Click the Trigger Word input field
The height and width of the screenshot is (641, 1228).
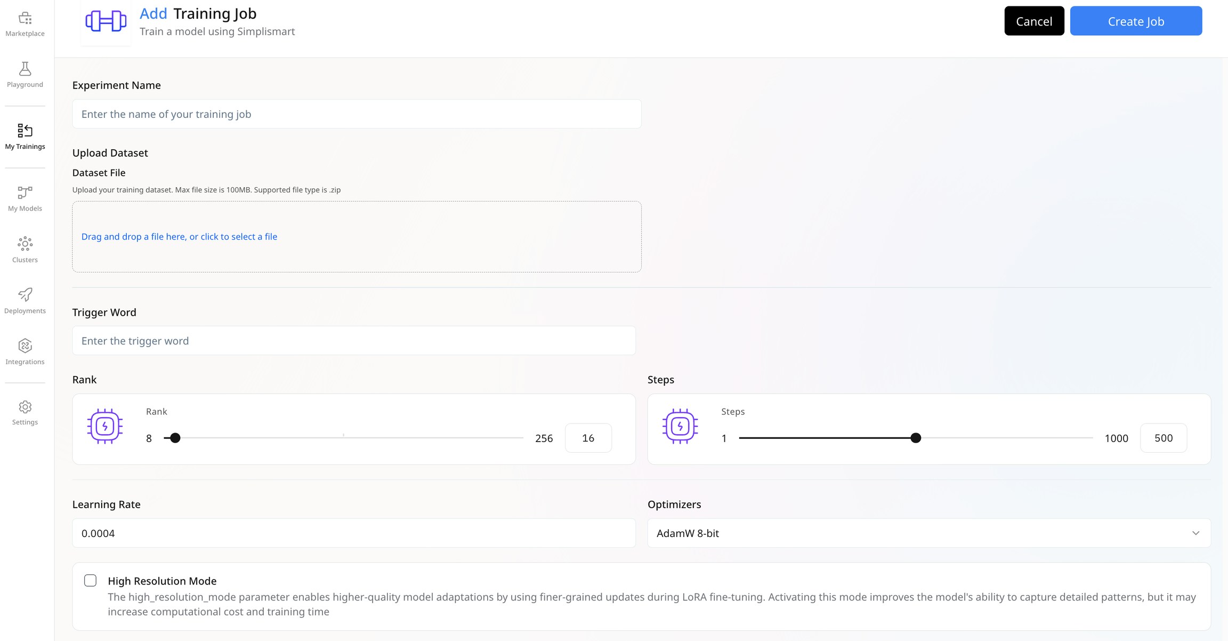[x=354, y=341]
